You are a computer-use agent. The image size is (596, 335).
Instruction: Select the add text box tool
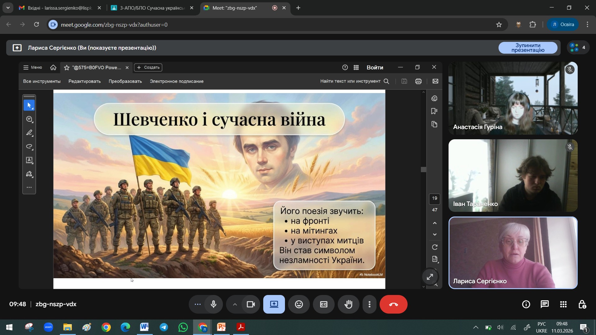click(29, 160)
